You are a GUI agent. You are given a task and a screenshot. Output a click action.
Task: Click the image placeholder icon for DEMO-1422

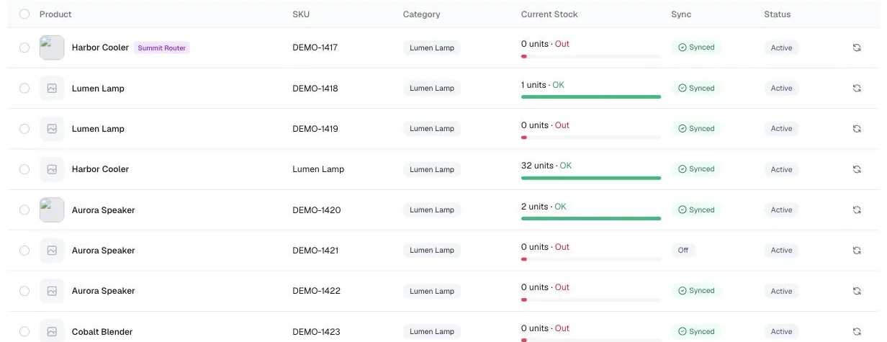(x=52, y=291)
